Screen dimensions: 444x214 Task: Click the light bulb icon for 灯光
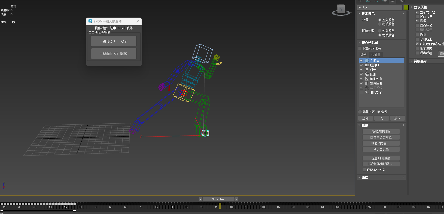pyautogui.click(x=367, y=70)
